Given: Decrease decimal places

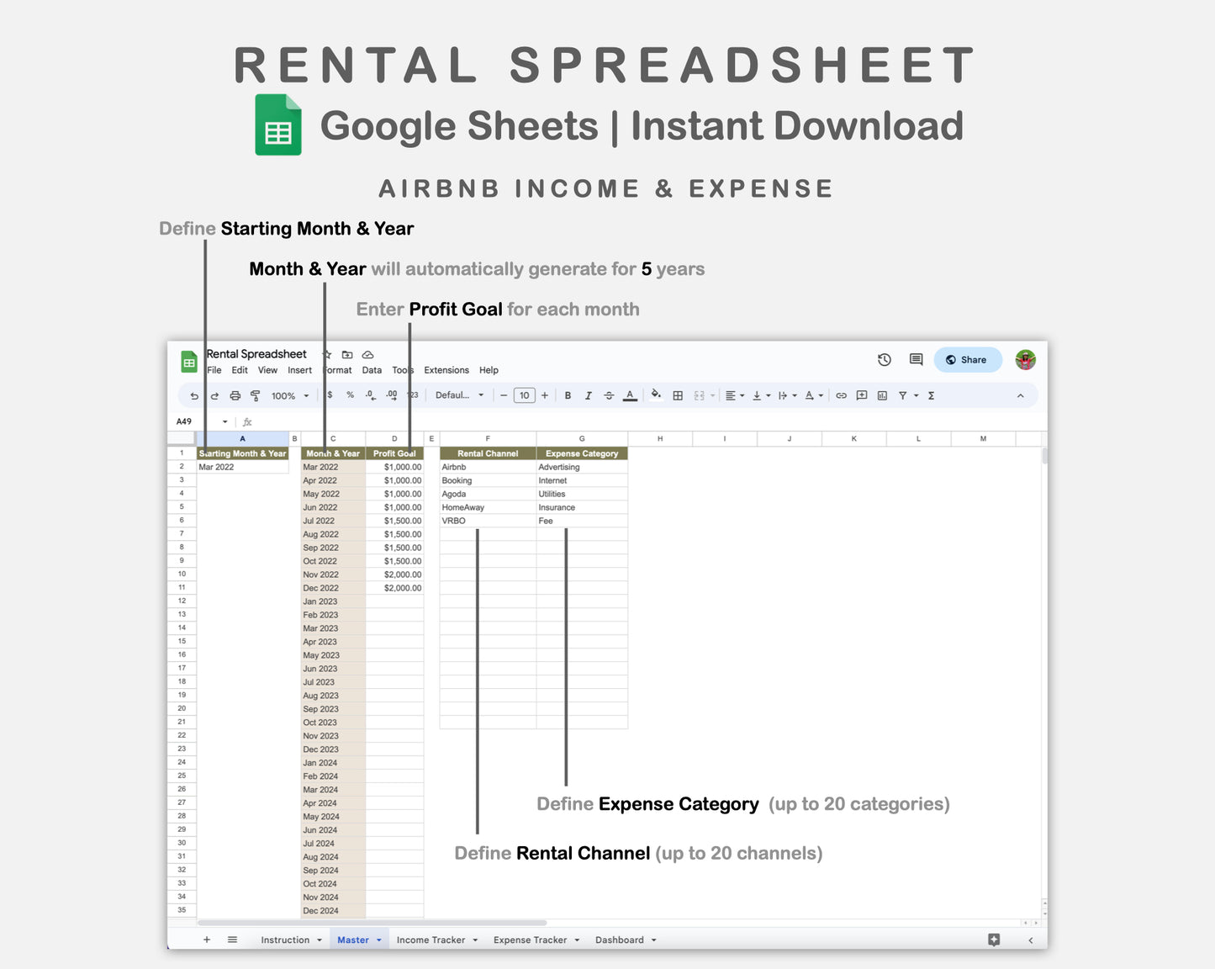Looking at the screenshot, I should (368, 395).
